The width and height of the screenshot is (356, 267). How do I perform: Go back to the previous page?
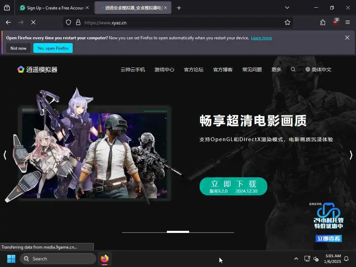(8, 22)
